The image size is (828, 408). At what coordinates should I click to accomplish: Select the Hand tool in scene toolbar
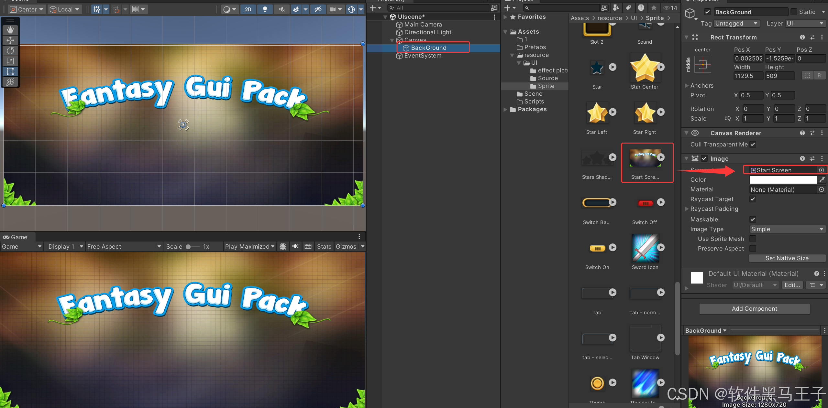10,30
